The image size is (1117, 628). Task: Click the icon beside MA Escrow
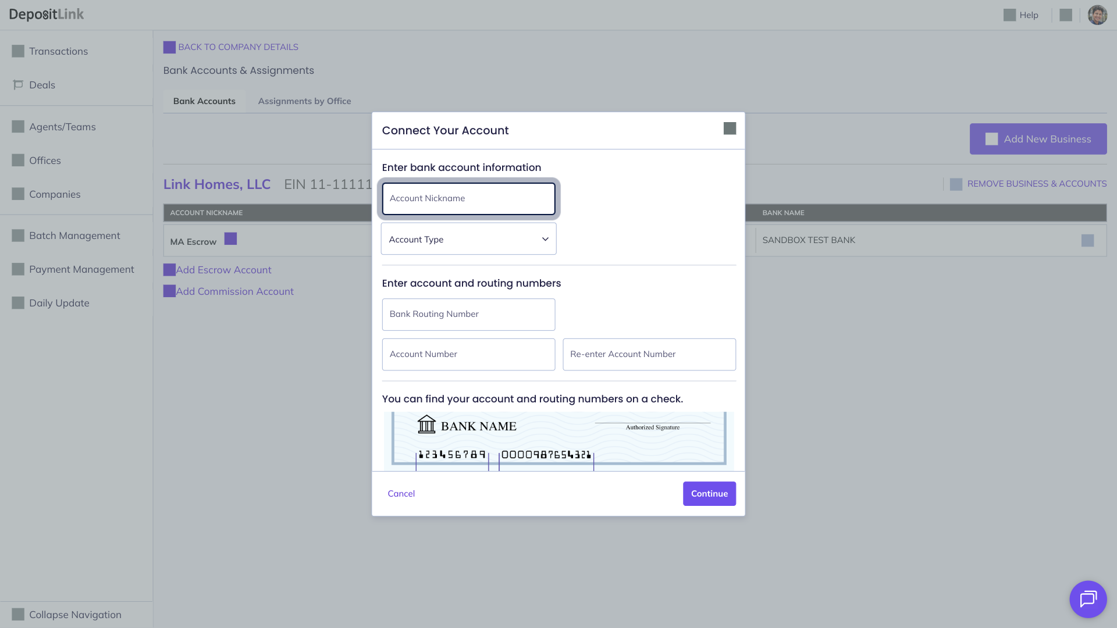[230, 239]
